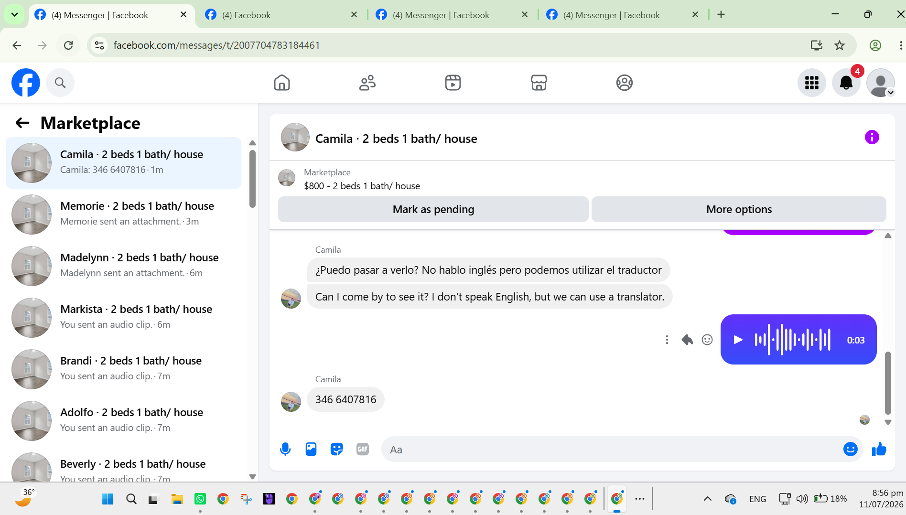Click Mark as pending button
Viewport: 906px width, 515px height.
pos(433,209)
